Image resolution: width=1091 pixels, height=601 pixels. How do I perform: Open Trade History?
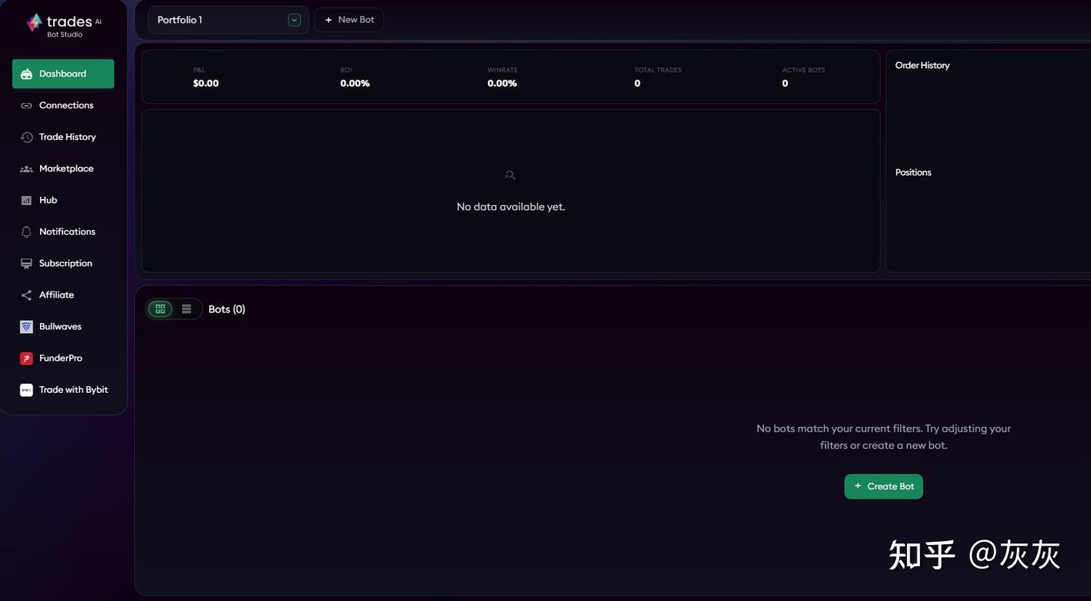pos(63,137)
